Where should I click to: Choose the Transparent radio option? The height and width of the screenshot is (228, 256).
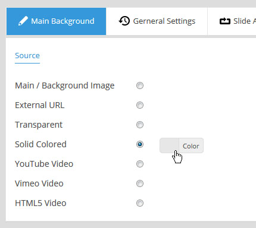[x=140, y=125]
